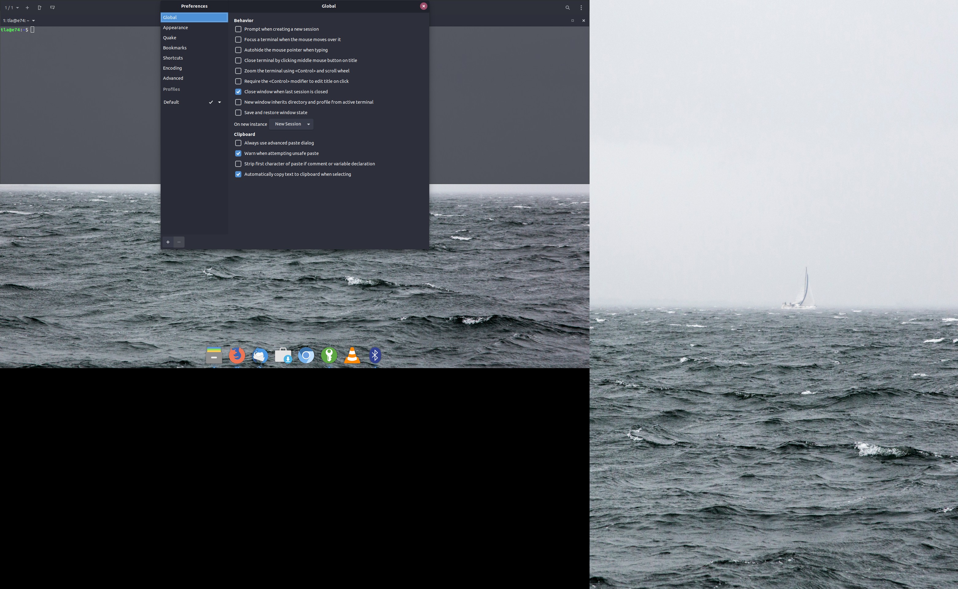Launch Firefox from the dock

point(237,355)
